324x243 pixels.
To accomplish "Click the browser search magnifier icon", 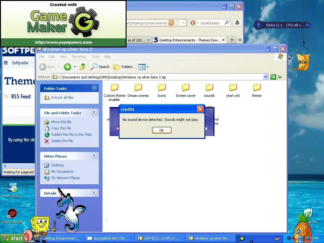I will (x=227, y=23).
